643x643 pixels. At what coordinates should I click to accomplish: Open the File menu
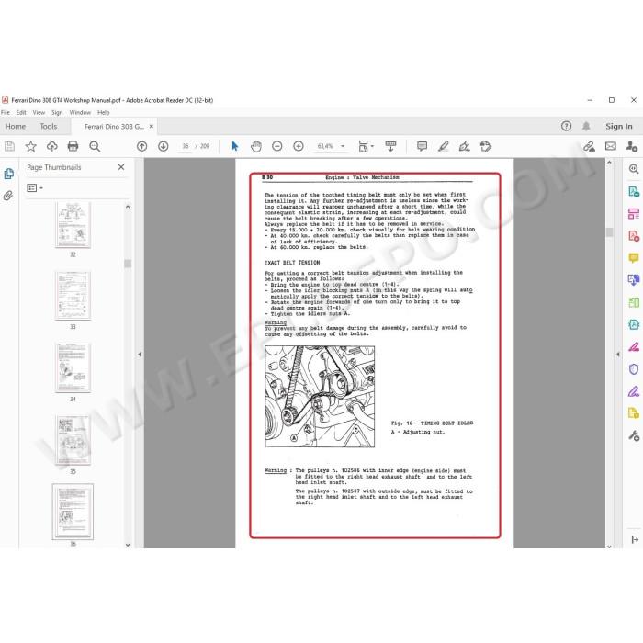[6, 112]
